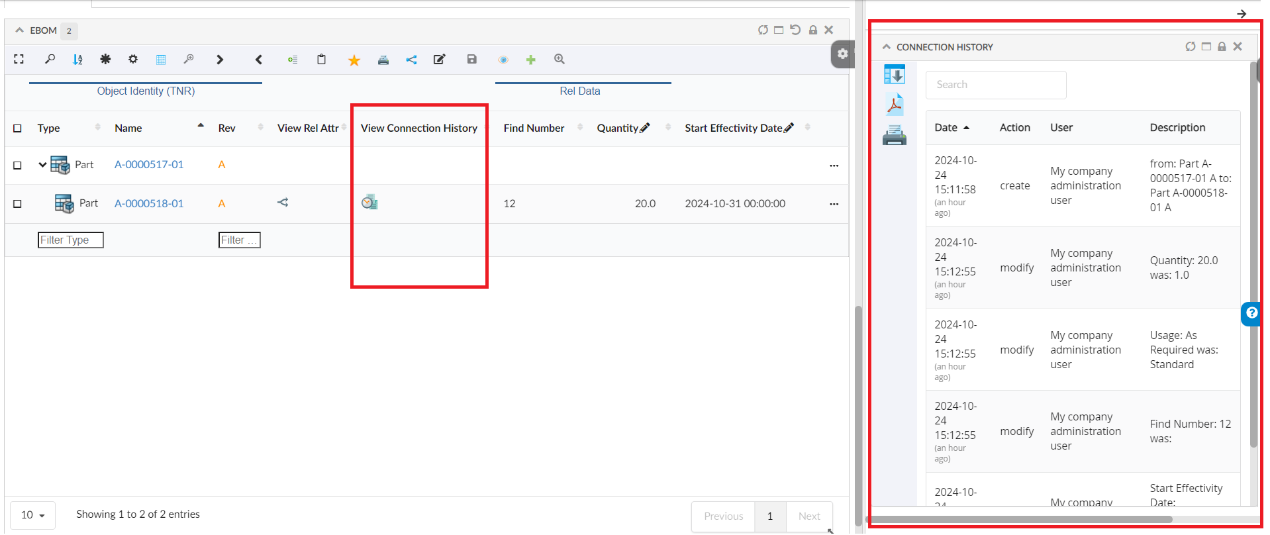
Task: Check the box for part A-0000518-01
Action: (18, 204)
